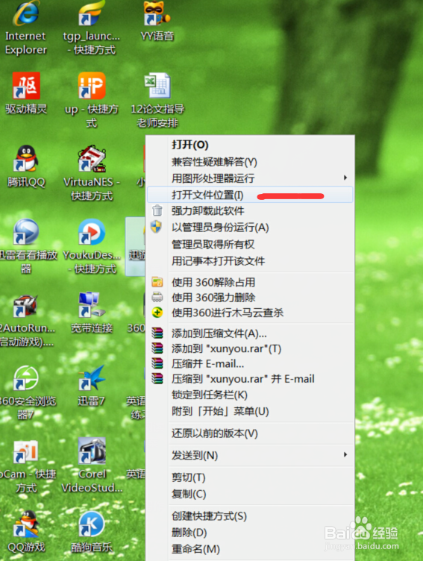The image size is (423, 561).
Task: Choose 剪切(T) in context menu
Action: tap(250, 477)
